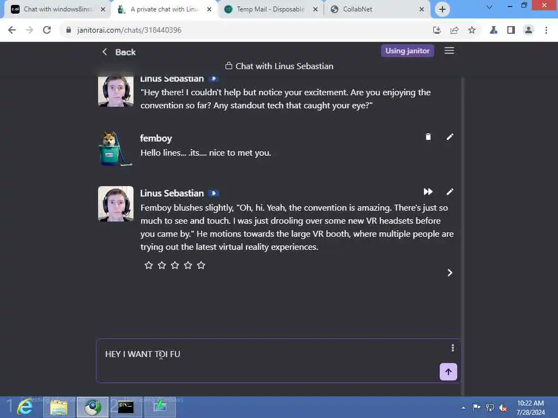Click femboy's shiba avatar

tap(114, 149)
